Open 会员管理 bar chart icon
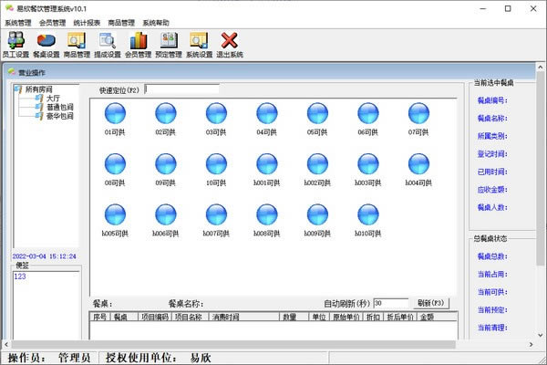This screenshot has width=547, height=365. point(139,42)
